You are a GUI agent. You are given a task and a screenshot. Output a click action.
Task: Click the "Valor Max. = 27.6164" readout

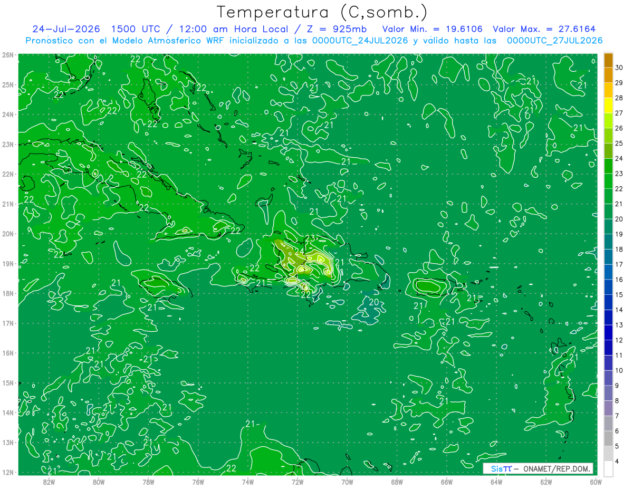click(545, 28)
